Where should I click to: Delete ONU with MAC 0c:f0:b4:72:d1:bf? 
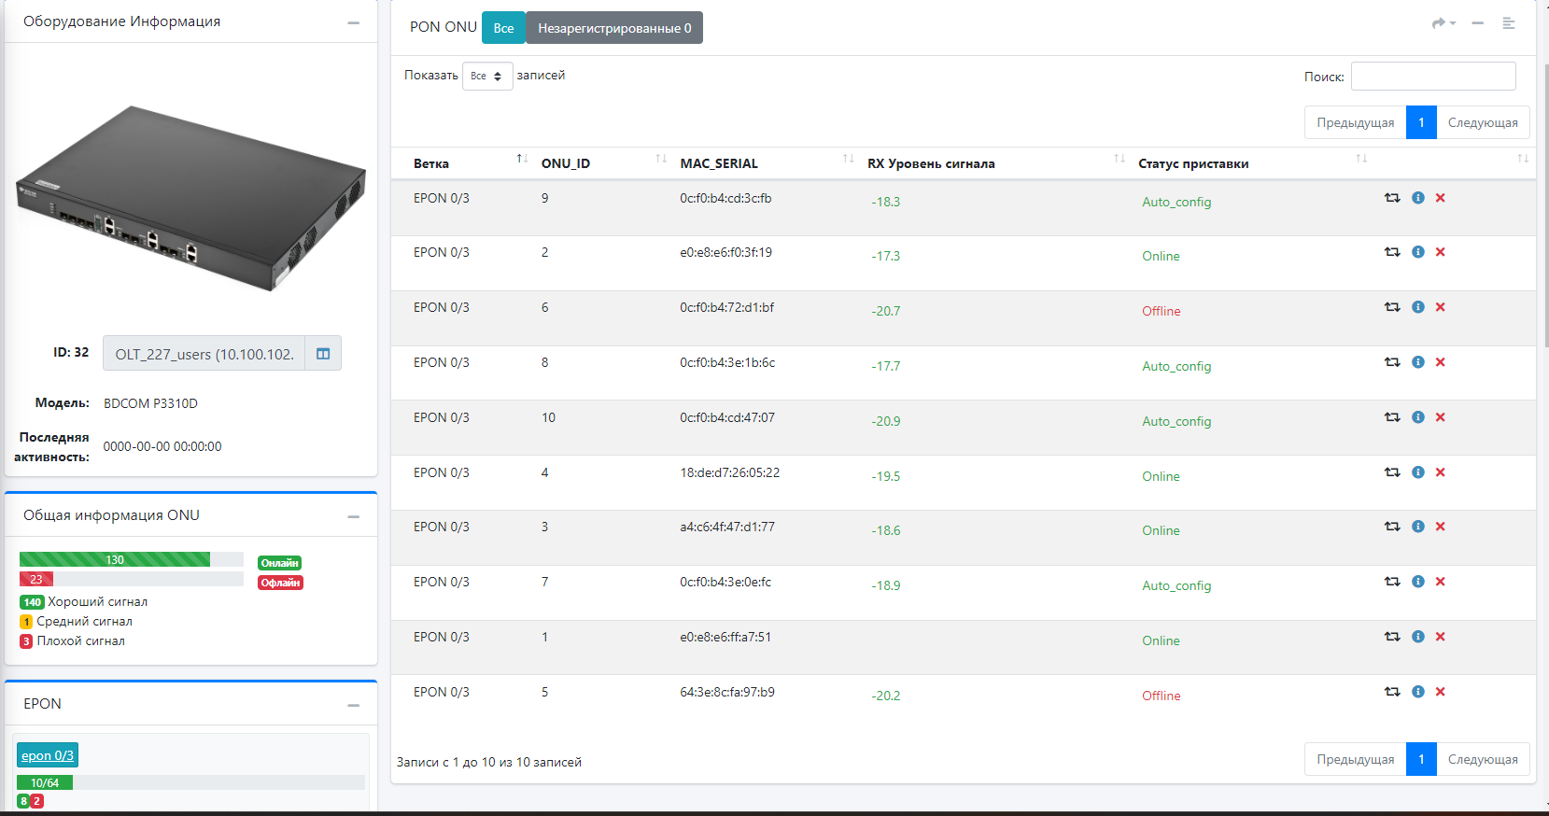point(1440,307)
